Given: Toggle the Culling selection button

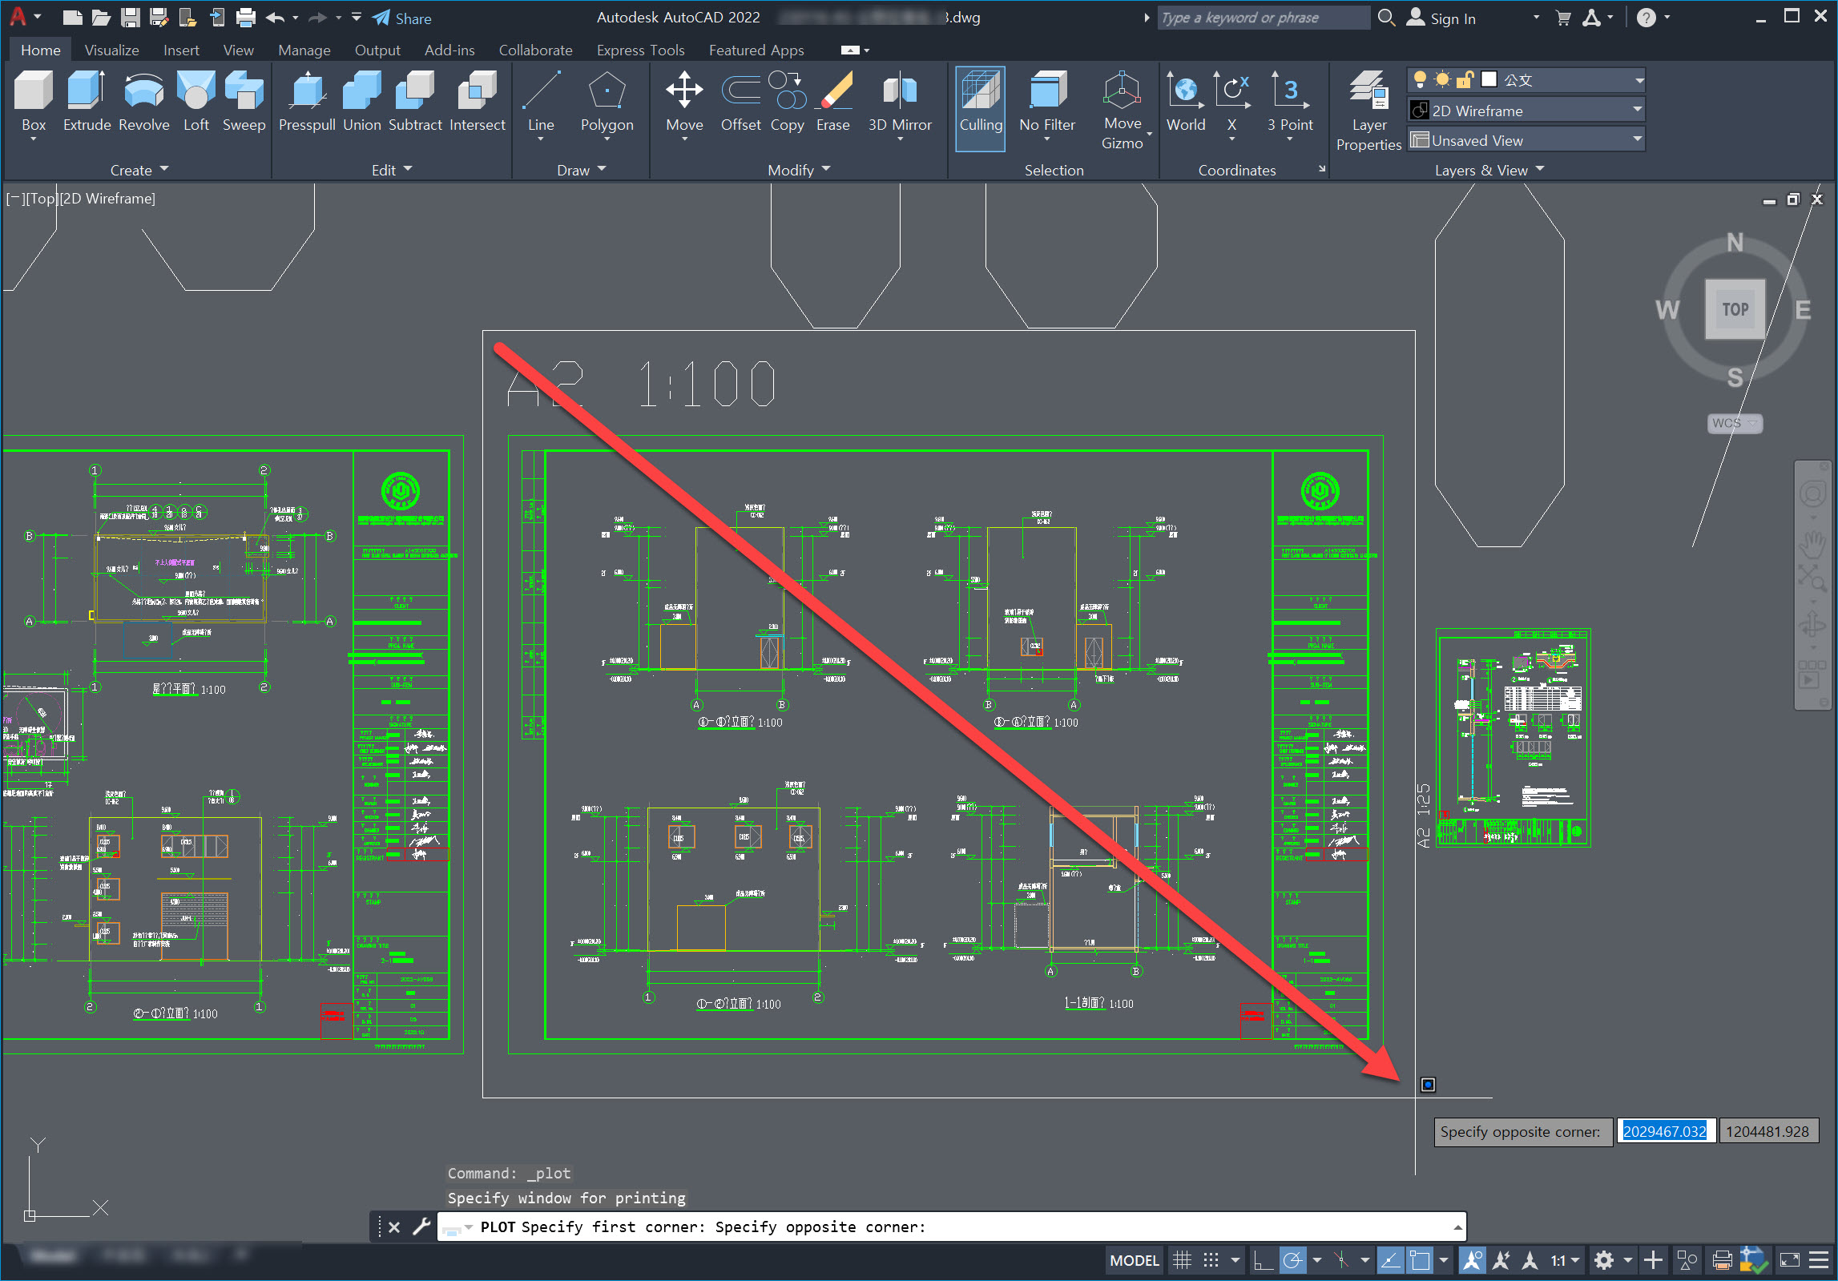Looking at the screenshot, I should pyautogui.click(x=980, y=107).
